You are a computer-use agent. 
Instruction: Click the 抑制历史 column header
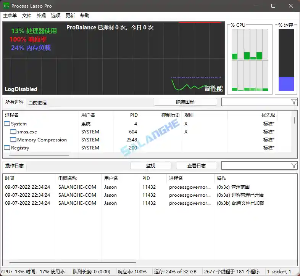click(x=161, y=115)
